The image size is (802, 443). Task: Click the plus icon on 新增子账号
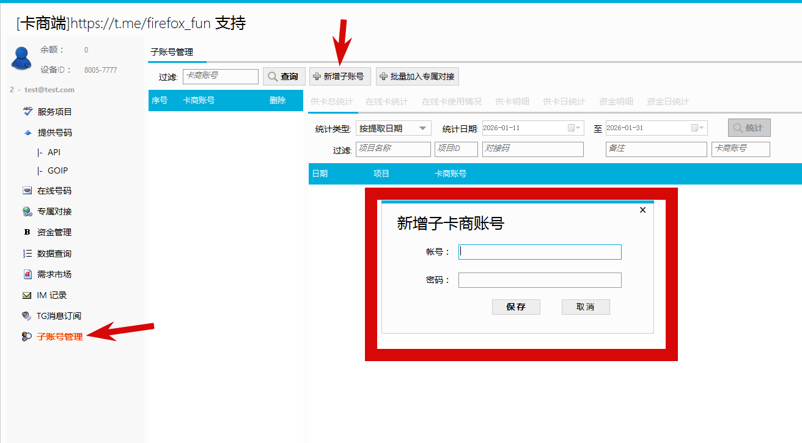point(317,76)
